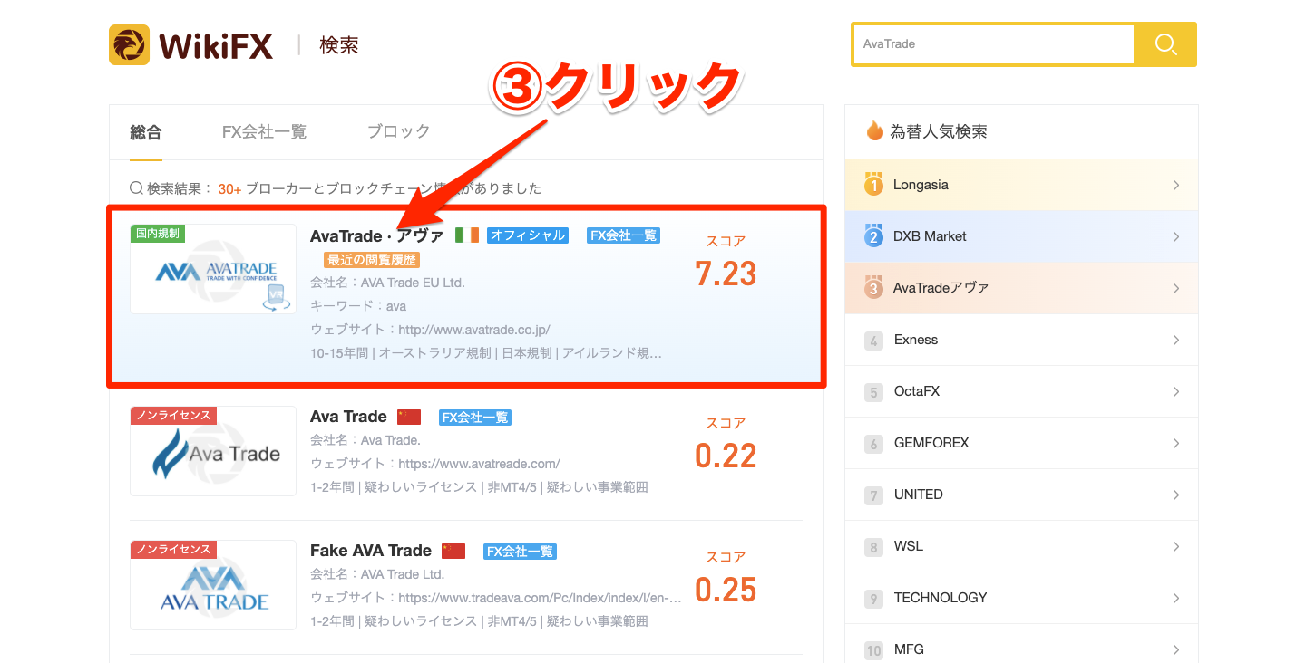Open the Fake AVA Trade logo thumbnail

click(x=213, y=585)
